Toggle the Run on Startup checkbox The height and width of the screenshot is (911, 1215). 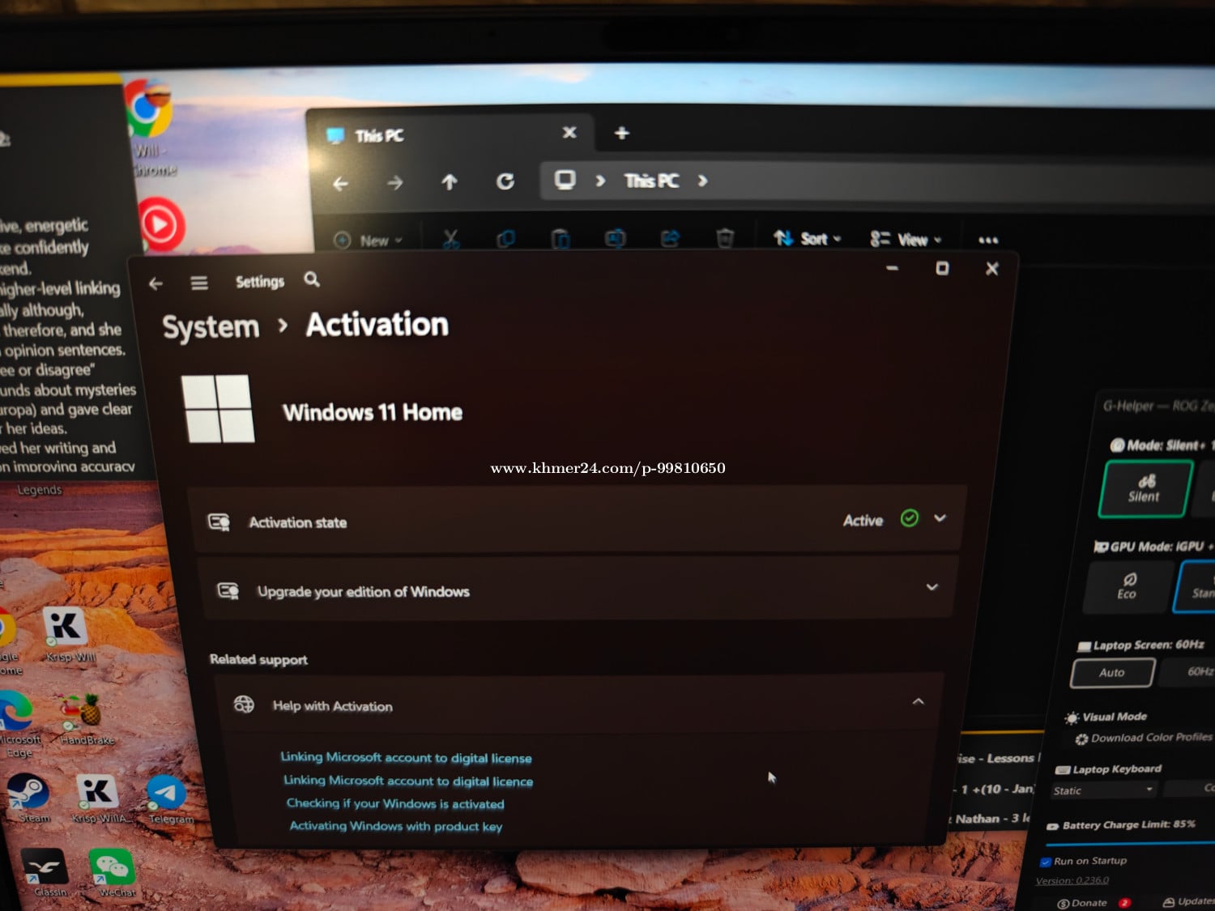coord(1046,862)
